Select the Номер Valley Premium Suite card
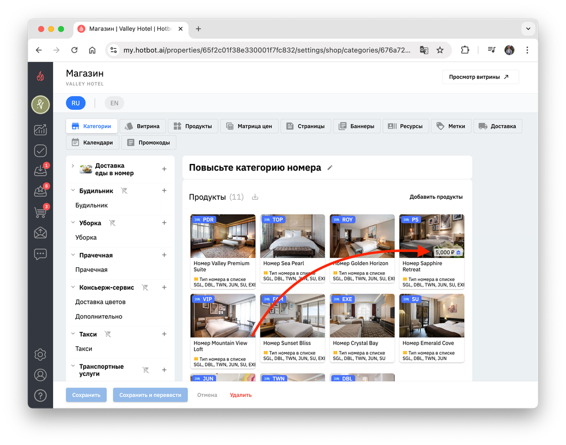566x445 pixels. [x=223, y=251]
